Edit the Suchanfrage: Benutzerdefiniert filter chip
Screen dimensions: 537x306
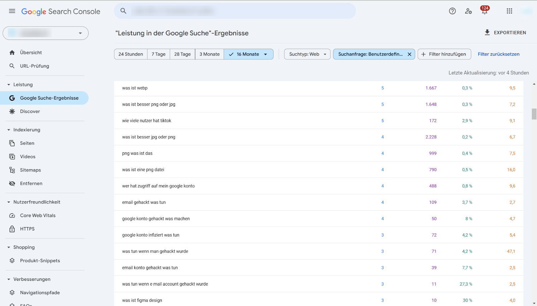click(370, 54)
